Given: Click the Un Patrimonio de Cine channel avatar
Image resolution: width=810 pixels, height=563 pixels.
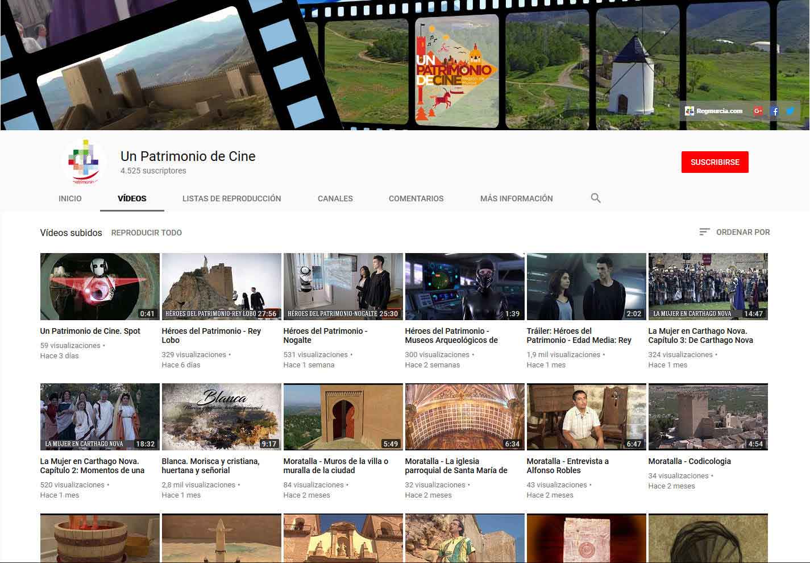Looking at the screenshot, I should 84,162.
